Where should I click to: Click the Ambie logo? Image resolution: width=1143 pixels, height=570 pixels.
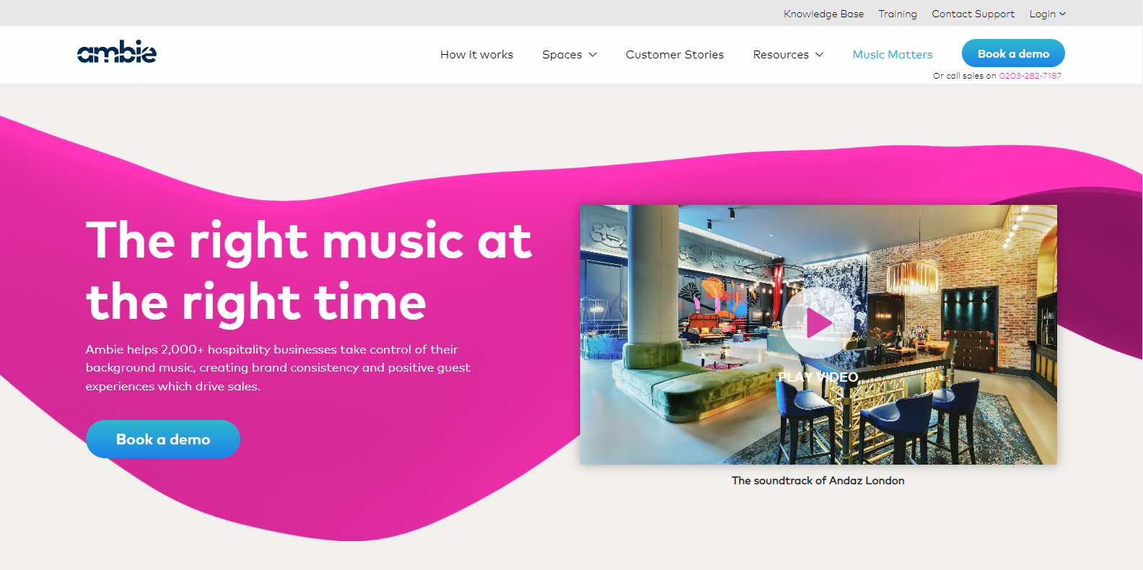117,52
